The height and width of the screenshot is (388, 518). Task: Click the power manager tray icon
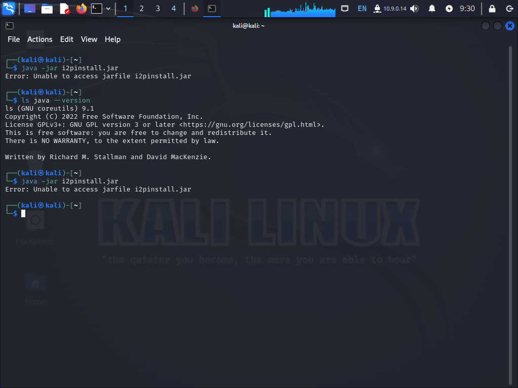[449, 9]
